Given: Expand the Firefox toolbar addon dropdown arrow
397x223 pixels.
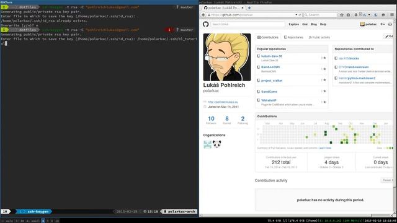Looking at the screenshot, I should [369, 15].
